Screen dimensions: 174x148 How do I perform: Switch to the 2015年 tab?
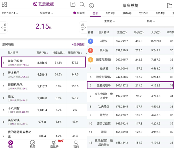point(144,13)
